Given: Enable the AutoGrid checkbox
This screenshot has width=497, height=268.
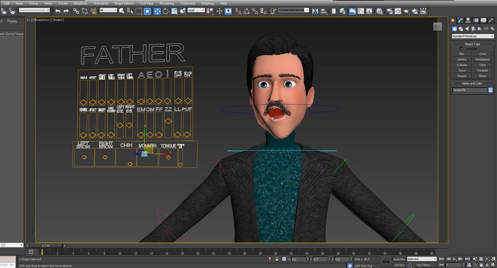Looking at the screenshot, I should (x=461, y=48).
